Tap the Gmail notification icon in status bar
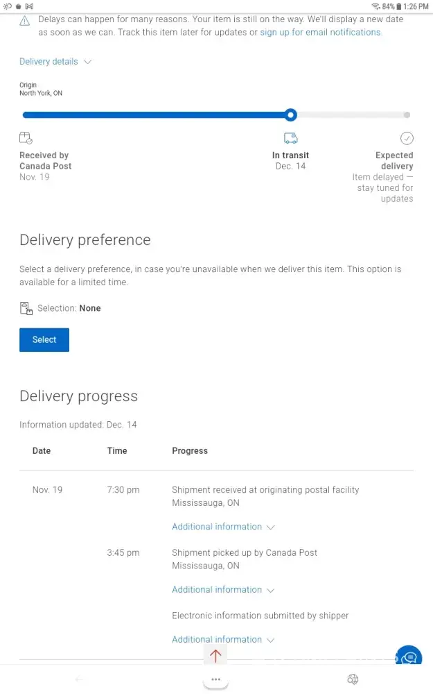Viewport: 433px width, 694px height. [28, 6]
